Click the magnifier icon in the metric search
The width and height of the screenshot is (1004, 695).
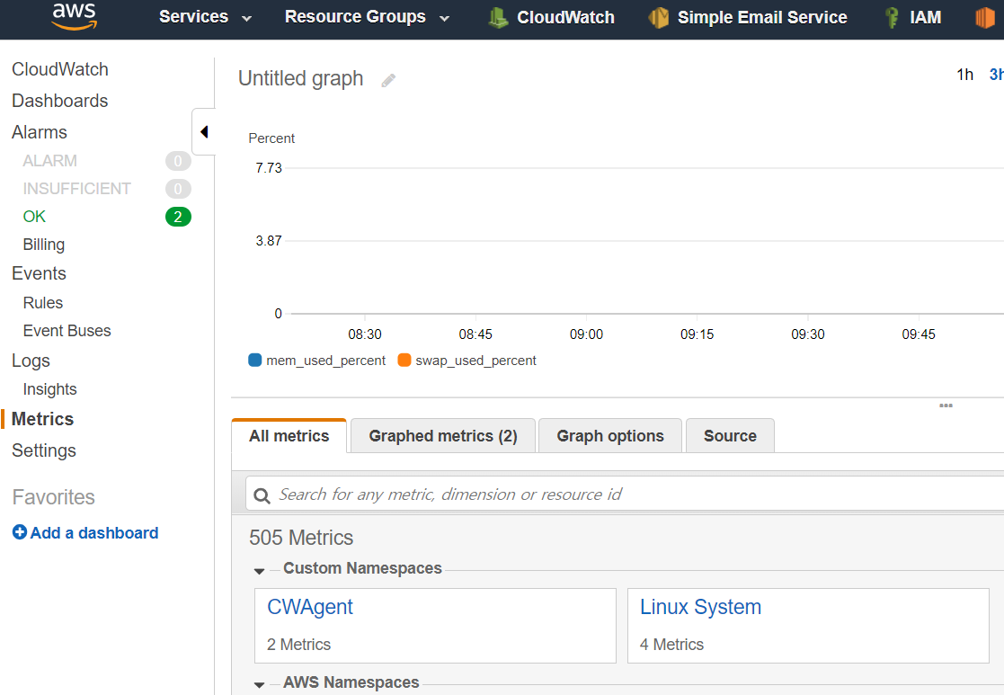(x=262, y=495)
